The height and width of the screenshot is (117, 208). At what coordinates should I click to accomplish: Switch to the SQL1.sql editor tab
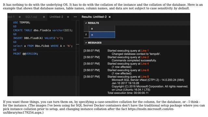point(31,17)
